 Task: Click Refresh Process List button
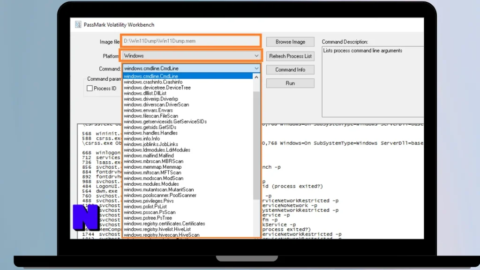(290, 56)
